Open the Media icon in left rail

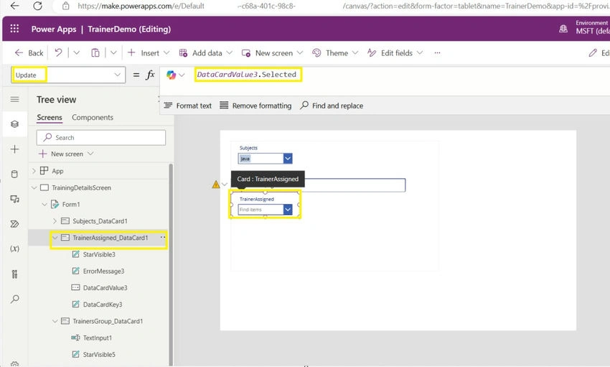pyautogui.click(x=14, y=199)
